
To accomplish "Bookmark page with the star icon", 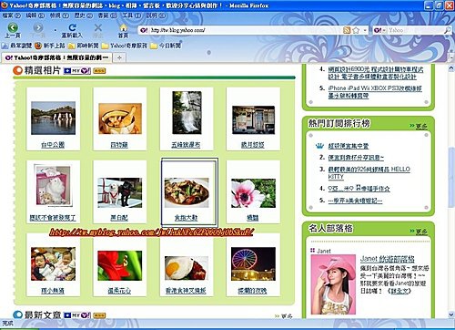I will [356, 30].
